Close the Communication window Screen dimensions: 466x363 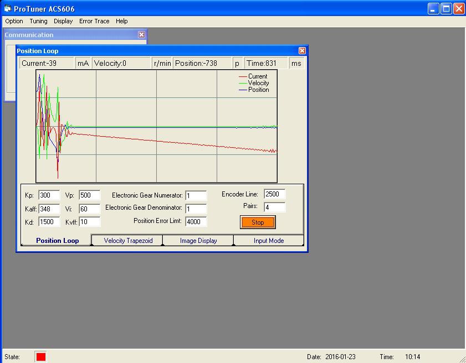click(x=141, y=35)
